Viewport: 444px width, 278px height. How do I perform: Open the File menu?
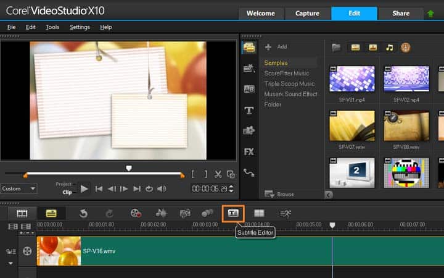coord(11,27)
